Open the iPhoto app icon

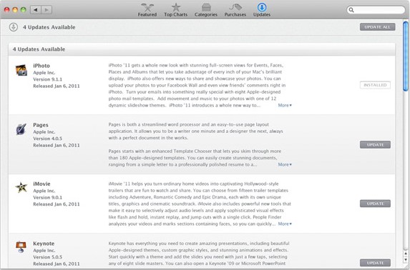coord(21,70)
